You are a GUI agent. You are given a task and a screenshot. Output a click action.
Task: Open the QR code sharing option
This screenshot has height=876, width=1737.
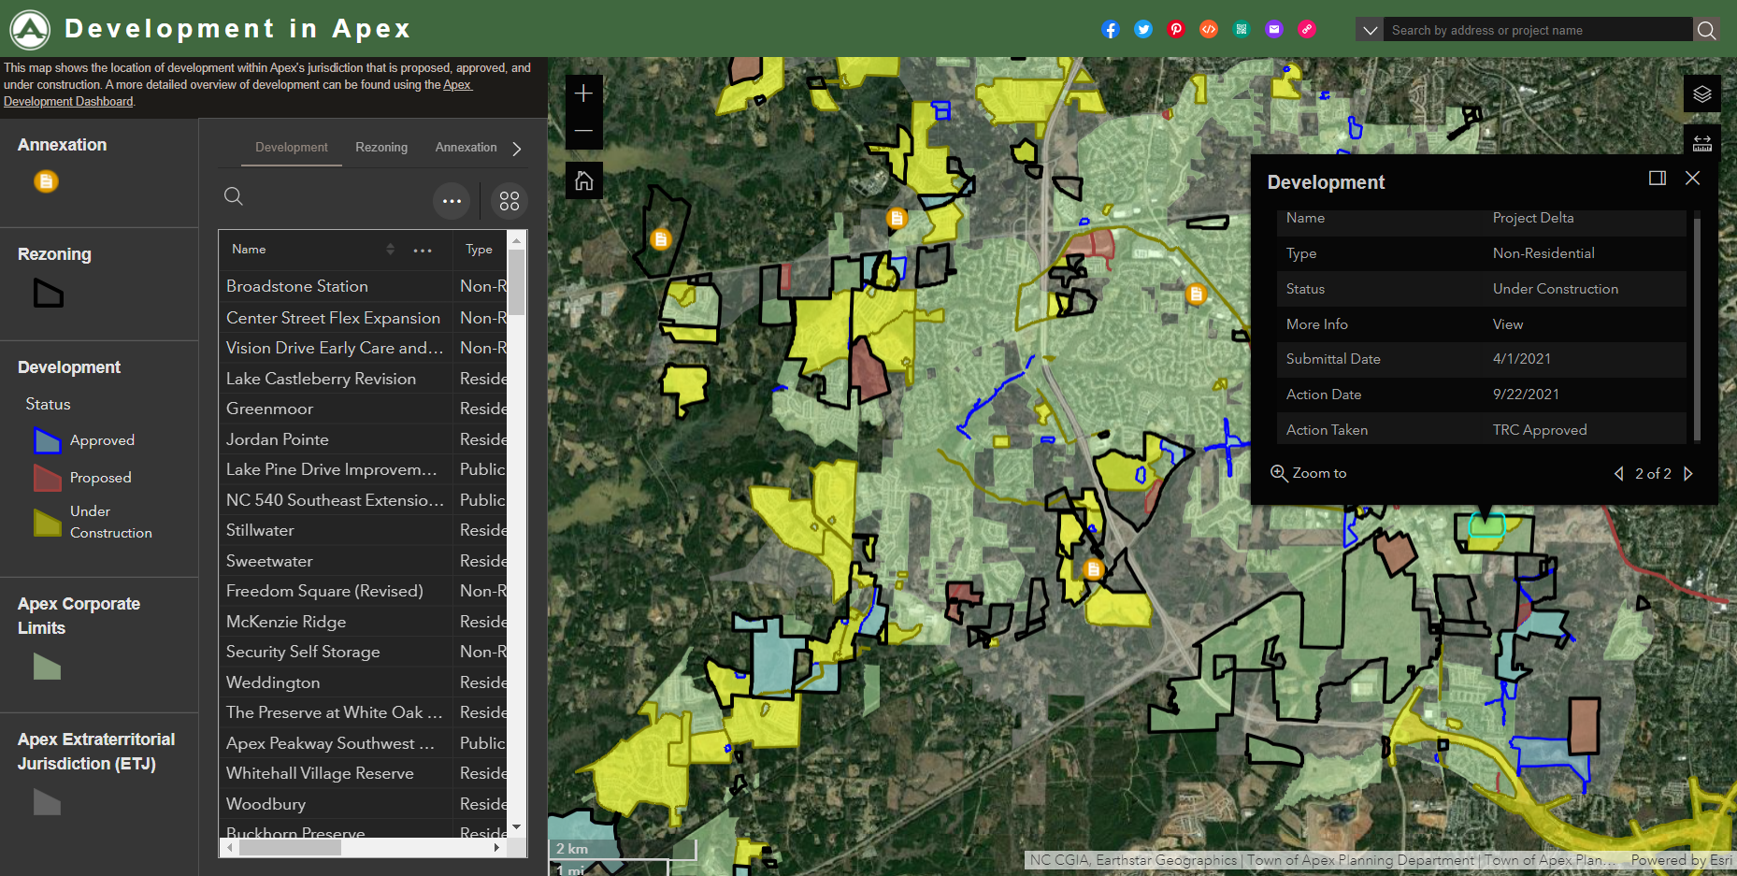pos(1242,29)
